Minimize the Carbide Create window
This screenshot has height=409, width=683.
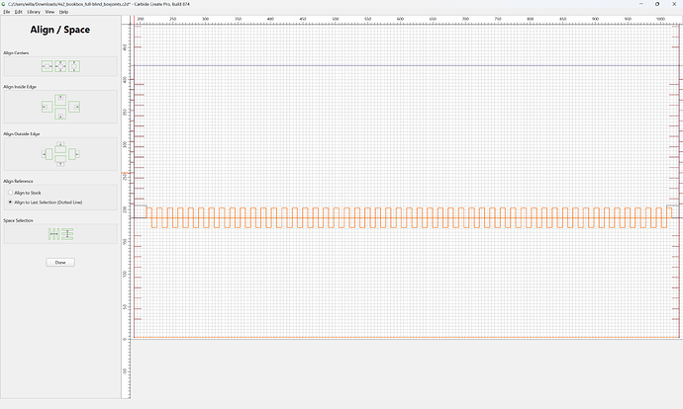[640, 4]
